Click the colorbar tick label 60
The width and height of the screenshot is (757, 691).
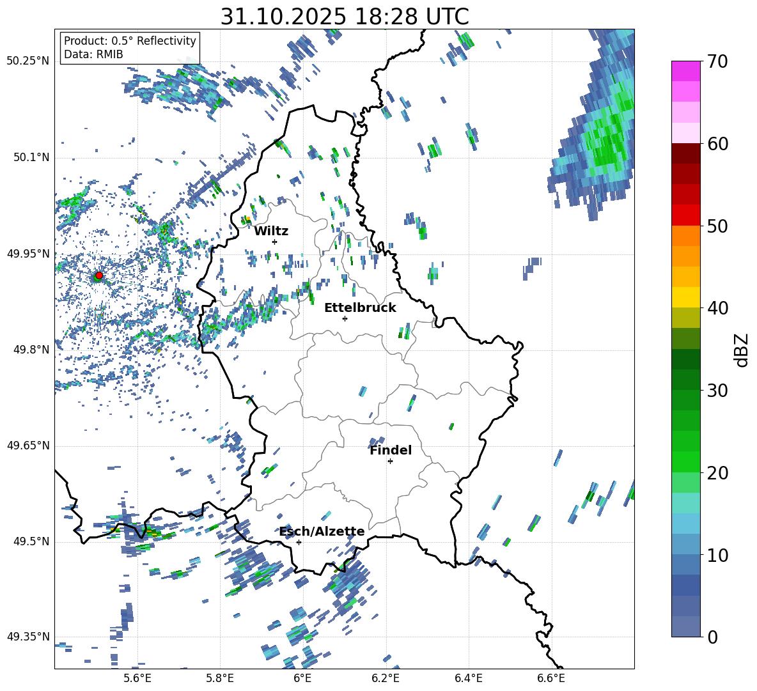click(717, 144)
